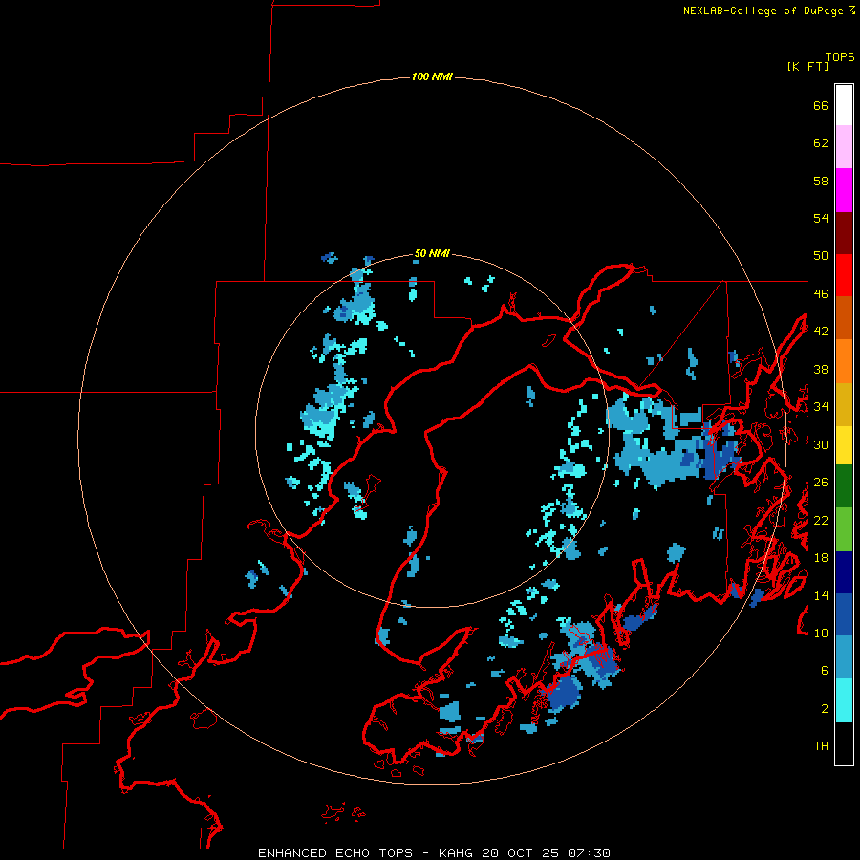Image resolution: width=860 pixels, height=860 pixels.
Task: Click the light green legend color band
Action: [x=844, y=529]
